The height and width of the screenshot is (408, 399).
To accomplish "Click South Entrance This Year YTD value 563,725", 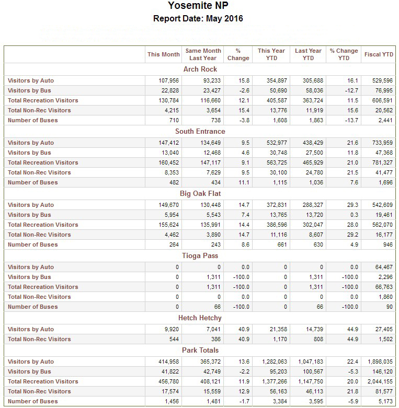I will click(277, 162).
